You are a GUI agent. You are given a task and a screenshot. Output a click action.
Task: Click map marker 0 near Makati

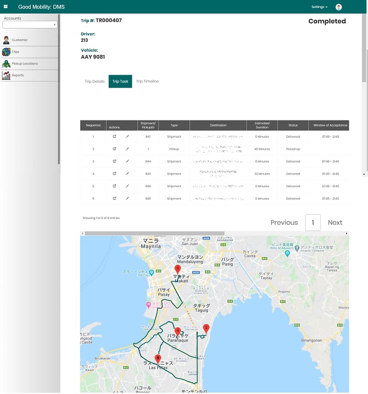pos(177,269)
